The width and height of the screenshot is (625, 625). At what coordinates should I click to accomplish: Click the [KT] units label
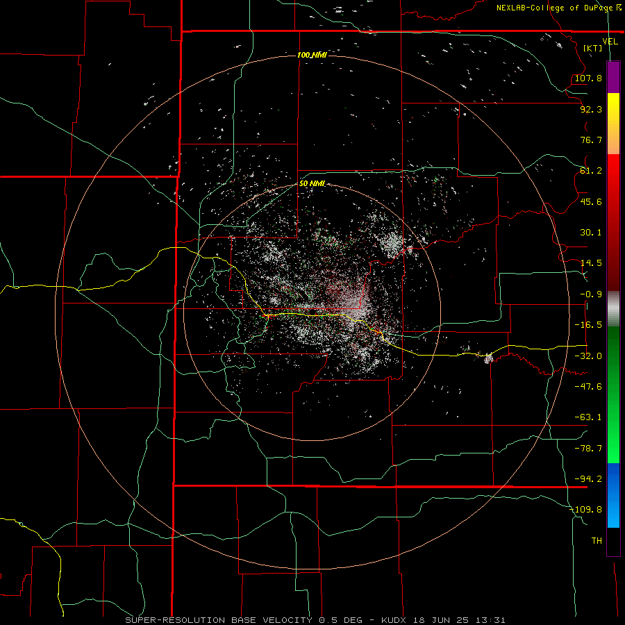(593, 48)
